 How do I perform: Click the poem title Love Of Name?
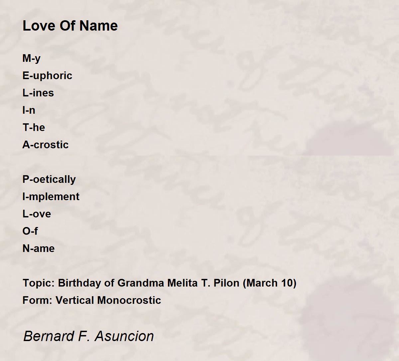tap(70, 26)
